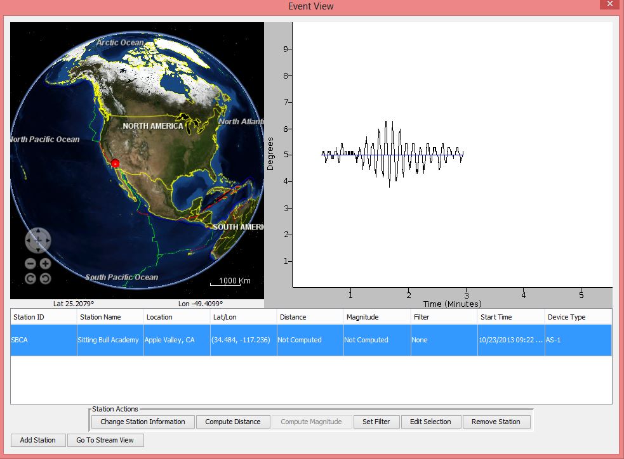Click the Magnitude column header
This screenshot has height=459, width=624.
click(376, 317)
